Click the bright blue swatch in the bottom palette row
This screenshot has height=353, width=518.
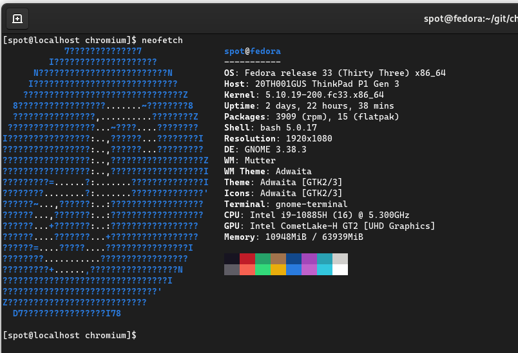pyautogui.click(x=294, y=269)
